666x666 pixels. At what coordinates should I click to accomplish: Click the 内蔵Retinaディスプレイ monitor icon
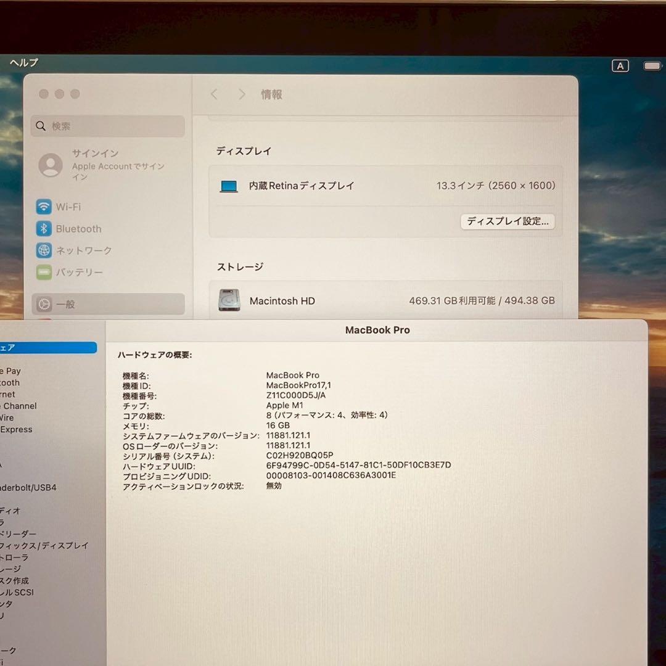point(229,186)
